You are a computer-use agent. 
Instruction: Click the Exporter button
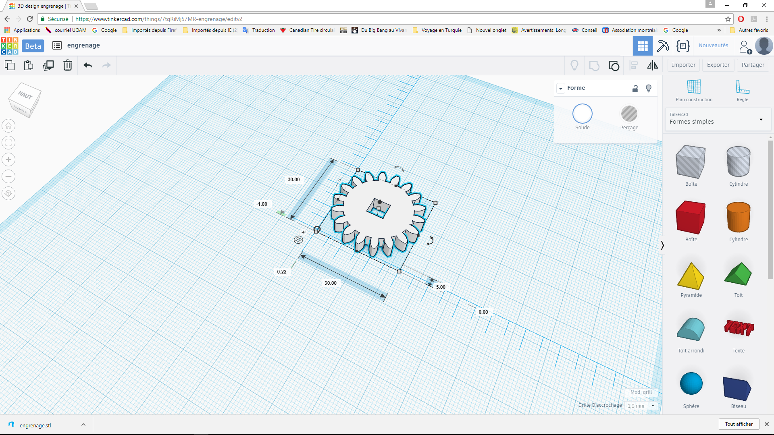click(718, 65)
